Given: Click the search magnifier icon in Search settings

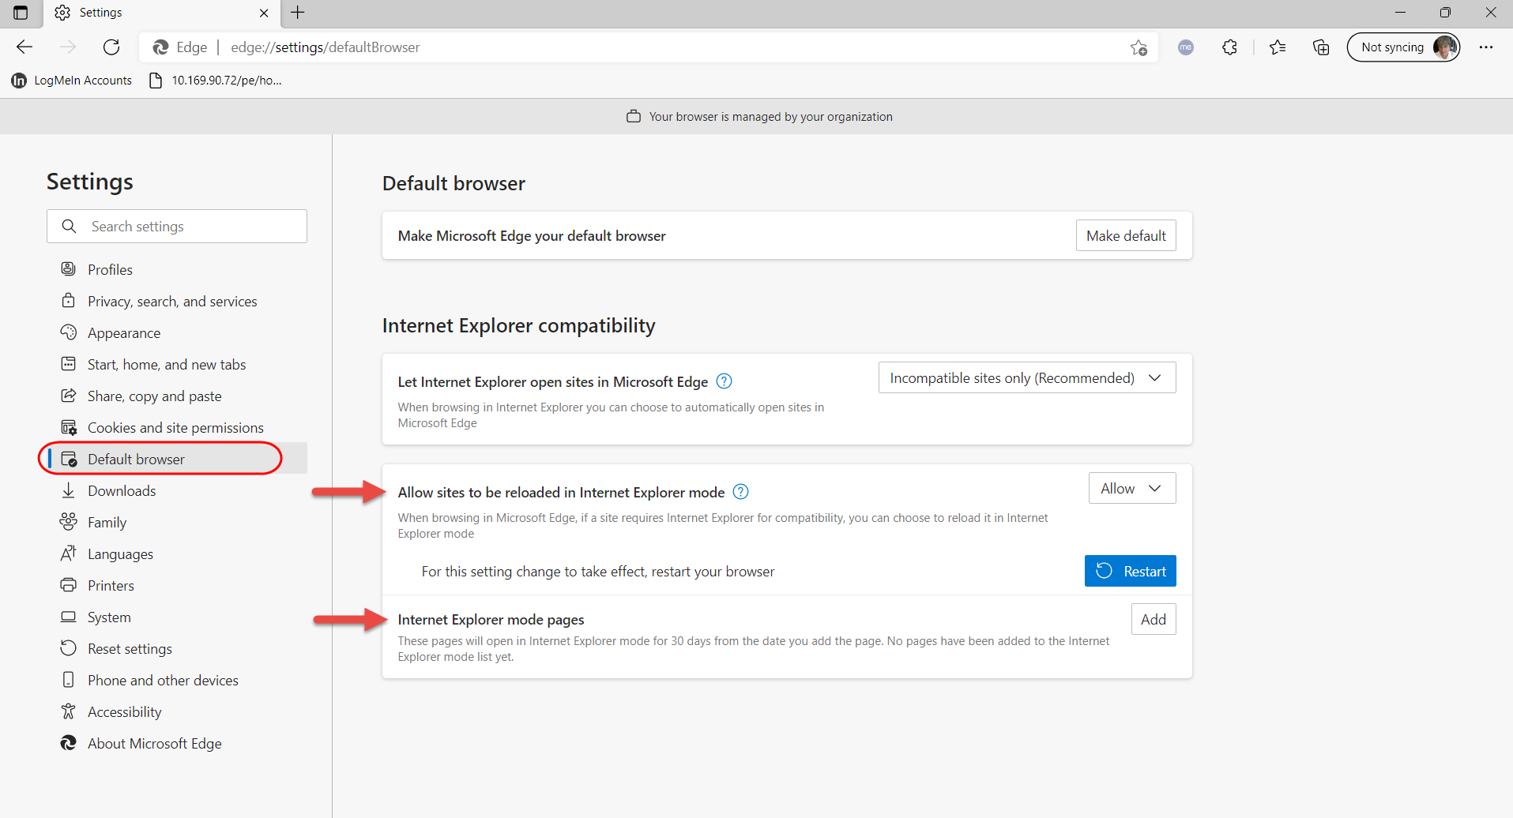Looking at the screenshot, I should point(70,227).
